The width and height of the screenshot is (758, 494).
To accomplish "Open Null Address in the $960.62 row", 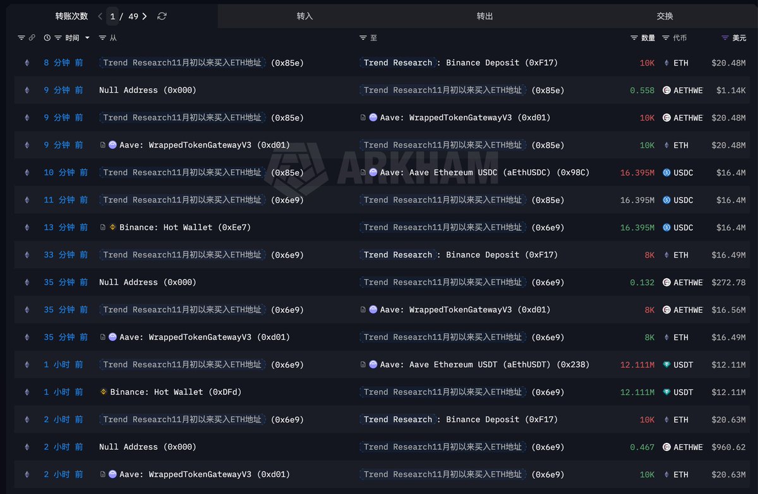I will (148, 447).
